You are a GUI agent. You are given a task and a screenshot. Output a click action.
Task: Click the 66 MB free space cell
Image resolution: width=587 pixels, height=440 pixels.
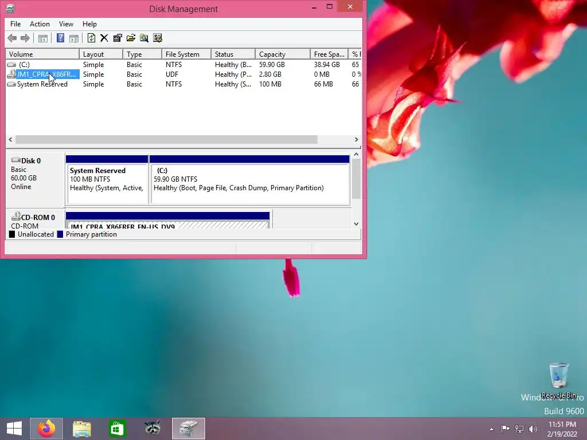coord(323,84)
